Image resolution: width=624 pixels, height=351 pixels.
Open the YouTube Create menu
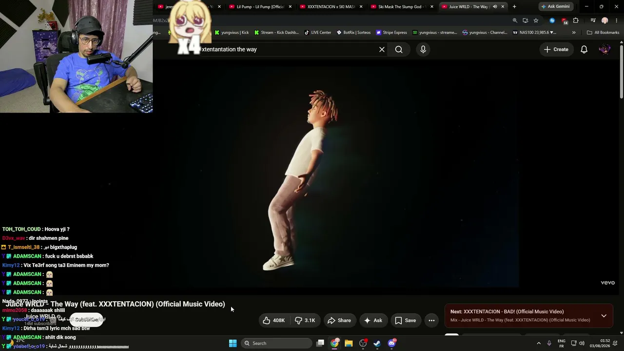tap(556, 49)
